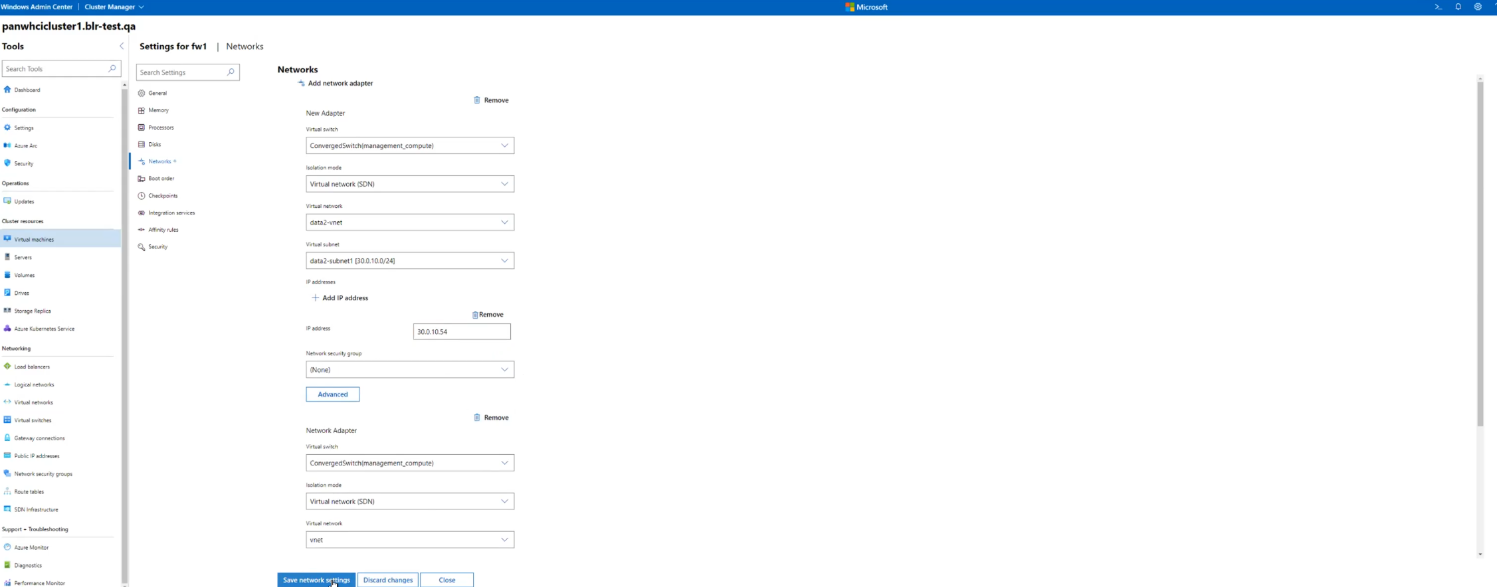Click the Virtual networks icon

[x=7, y=402]
